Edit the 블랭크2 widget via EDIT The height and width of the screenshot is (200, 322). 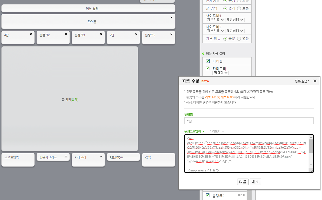[x=240, y=195]
